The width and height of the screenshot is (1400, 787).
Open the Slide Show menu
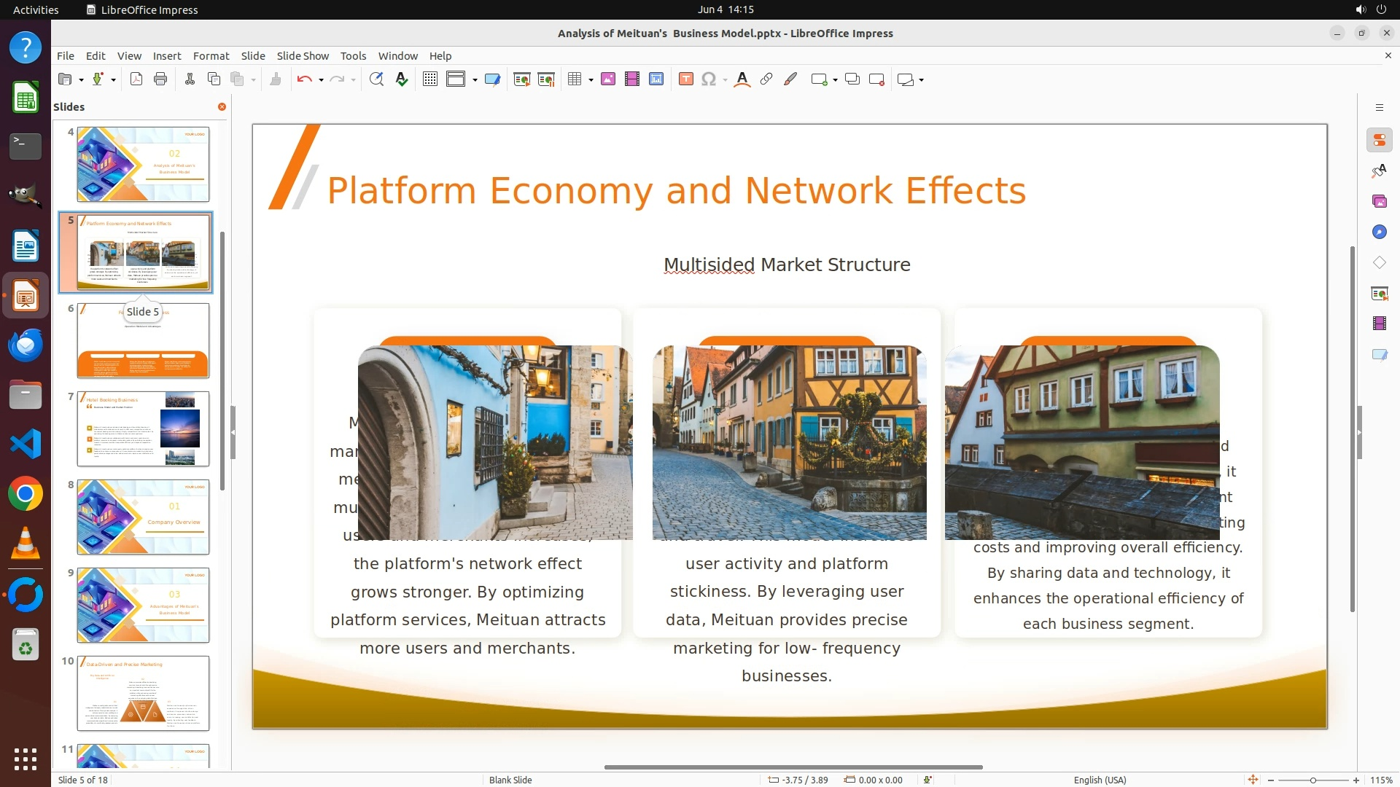coord(303,55)
